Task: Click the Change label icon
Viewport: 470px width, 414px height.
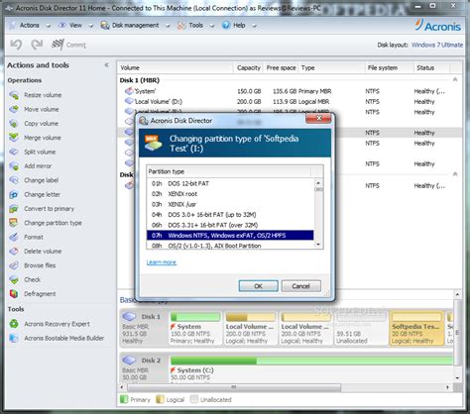Action: (x=14, y=180)
